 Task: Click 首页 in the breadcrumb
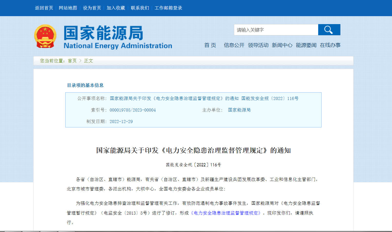72,61
